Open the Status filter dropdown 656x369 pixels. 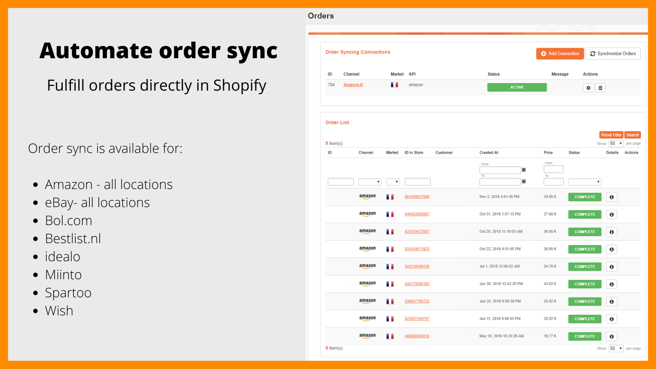[x=585, y=182]
